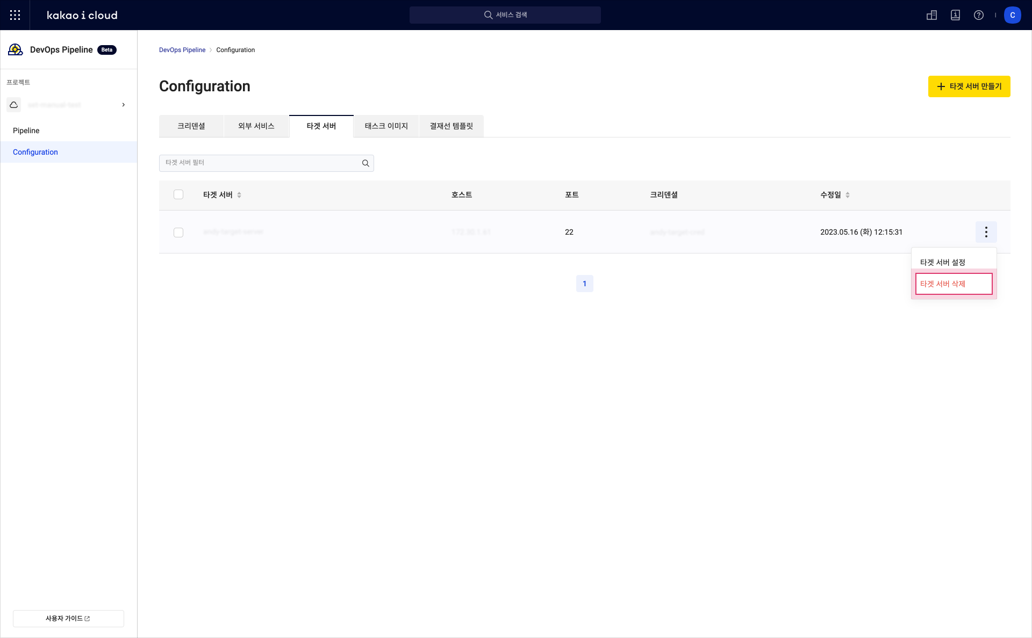
Task: Open the organization building icon
Action: tap(931, 15)
